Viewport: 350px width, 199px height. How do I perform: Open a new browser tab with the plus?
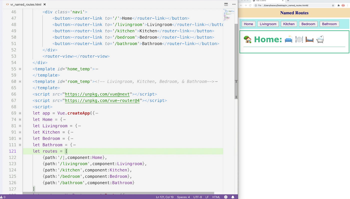pos(288,1)
